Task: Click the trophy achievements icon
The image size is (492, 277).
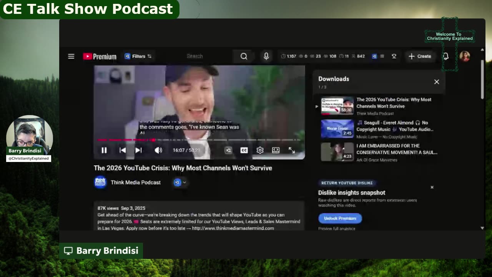Action: click(394, 56)
